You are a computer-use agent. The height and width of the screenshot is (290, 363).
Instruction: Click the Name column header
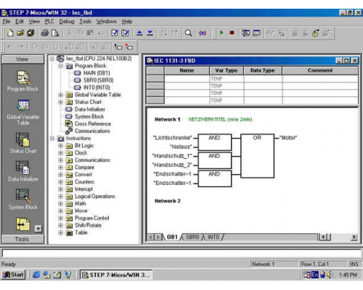click(x=187, y=70)
